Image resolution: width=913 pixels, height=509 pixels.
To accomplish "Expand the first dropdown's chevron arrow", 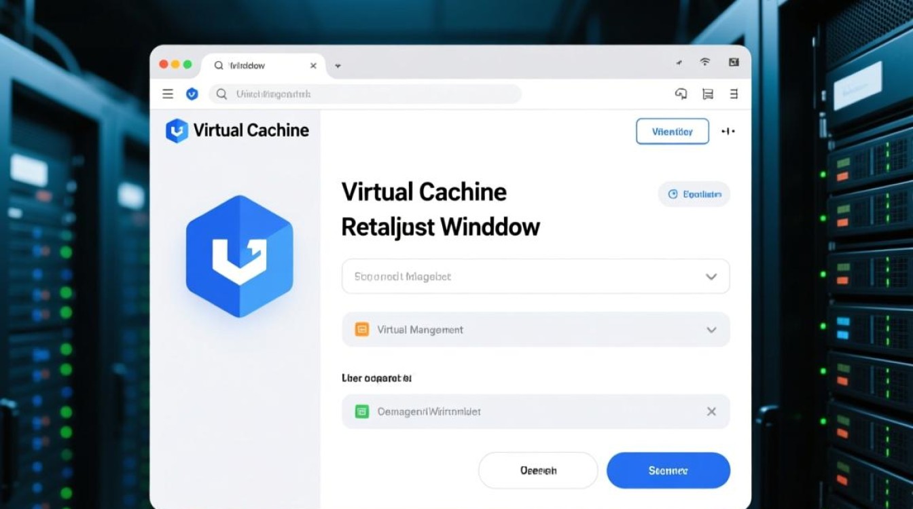I will tap(711, 277).
